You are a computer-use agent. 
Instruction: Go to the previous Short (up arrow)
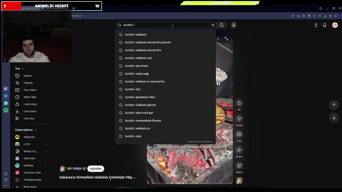(334, 105)
